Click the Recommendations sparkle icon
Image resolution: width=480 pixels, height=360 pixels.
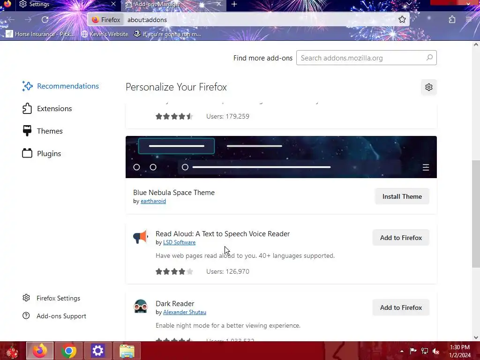click(27, 86)
